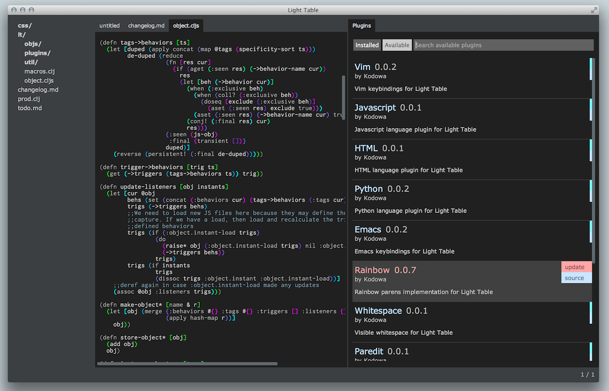This screenshot has width=609, height=391.
Task: Update the Rainbow plugin
Action: [575, 267]
